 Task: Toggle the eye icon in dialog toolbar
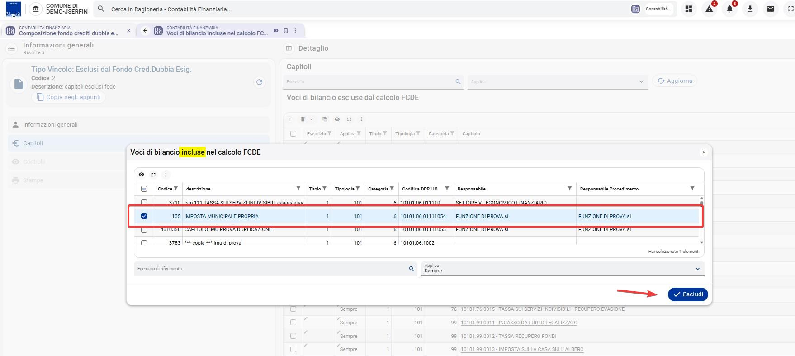[x=142, y=175]
